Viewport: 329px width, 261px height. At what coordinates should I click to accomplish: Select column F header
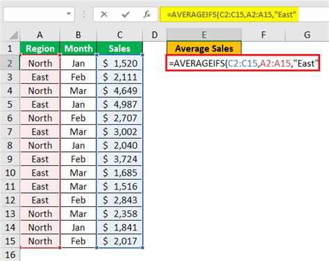pos(263,35)
